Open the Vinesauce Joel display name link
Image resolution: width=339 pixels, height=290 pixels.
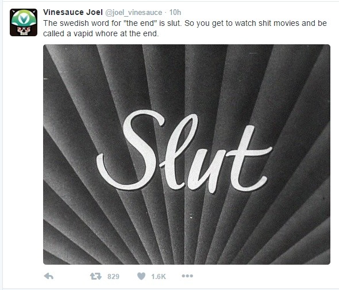pyautogui.click(x=73, y=12)
